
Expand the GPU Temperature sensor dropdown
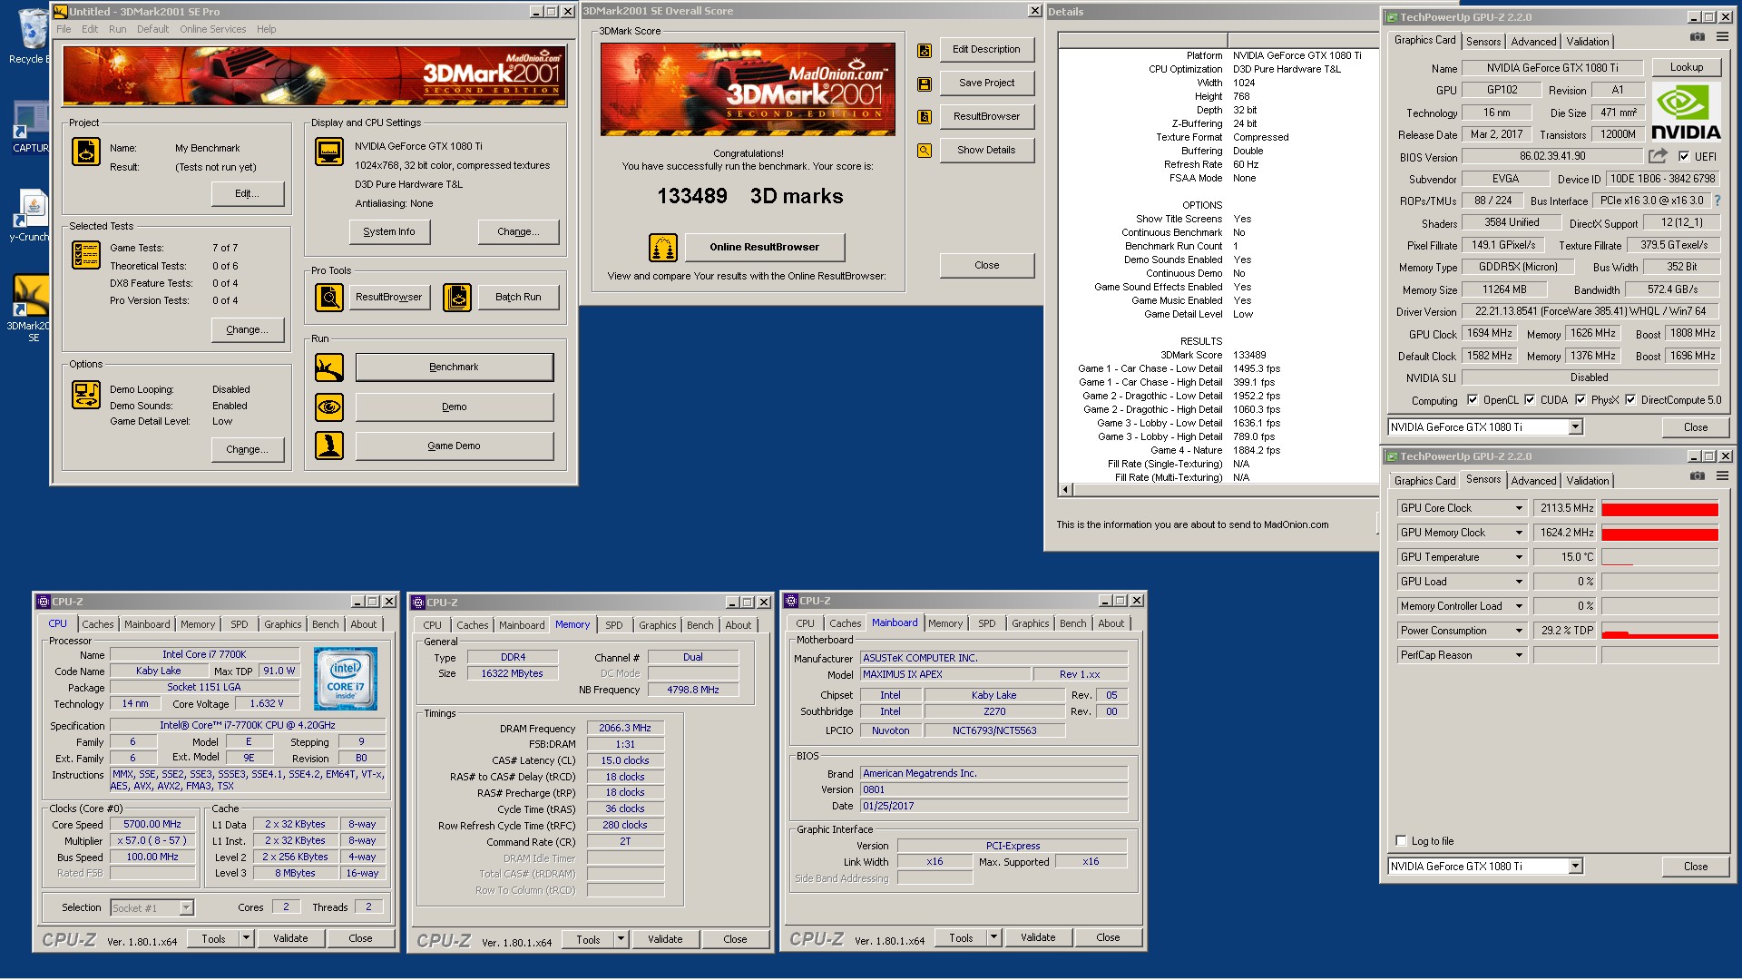1519,557
